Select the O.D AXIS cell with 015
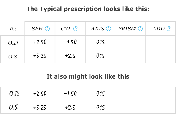 point(100,42)
